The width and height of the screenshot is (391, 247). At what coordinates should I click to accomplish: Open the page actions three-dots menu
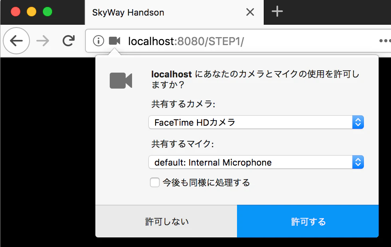click(x=385, y=41)
